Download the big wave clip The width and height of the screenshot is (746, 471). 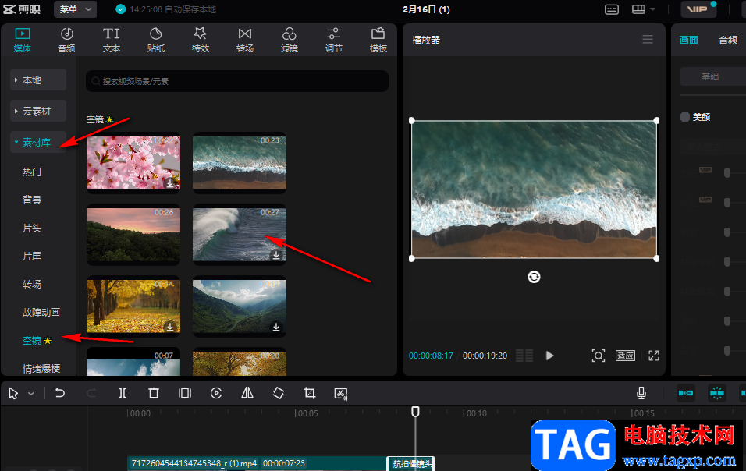click(276, 255)
